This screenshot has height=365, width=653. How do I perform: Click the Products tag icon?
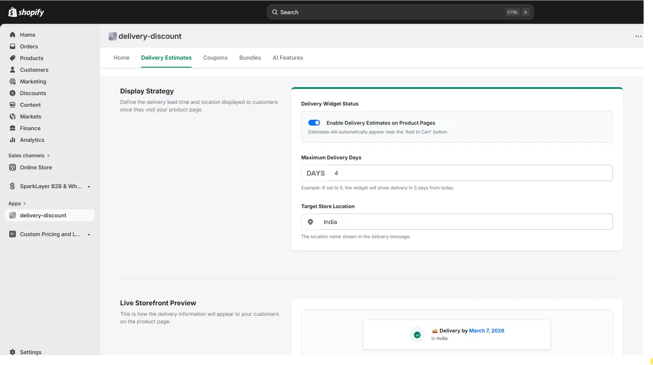(x=13, y=58)
